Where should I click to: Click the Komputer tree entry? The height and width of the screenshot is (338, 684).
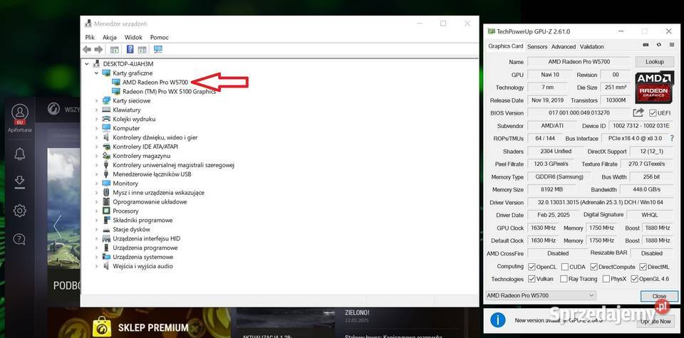click(126, 128)
